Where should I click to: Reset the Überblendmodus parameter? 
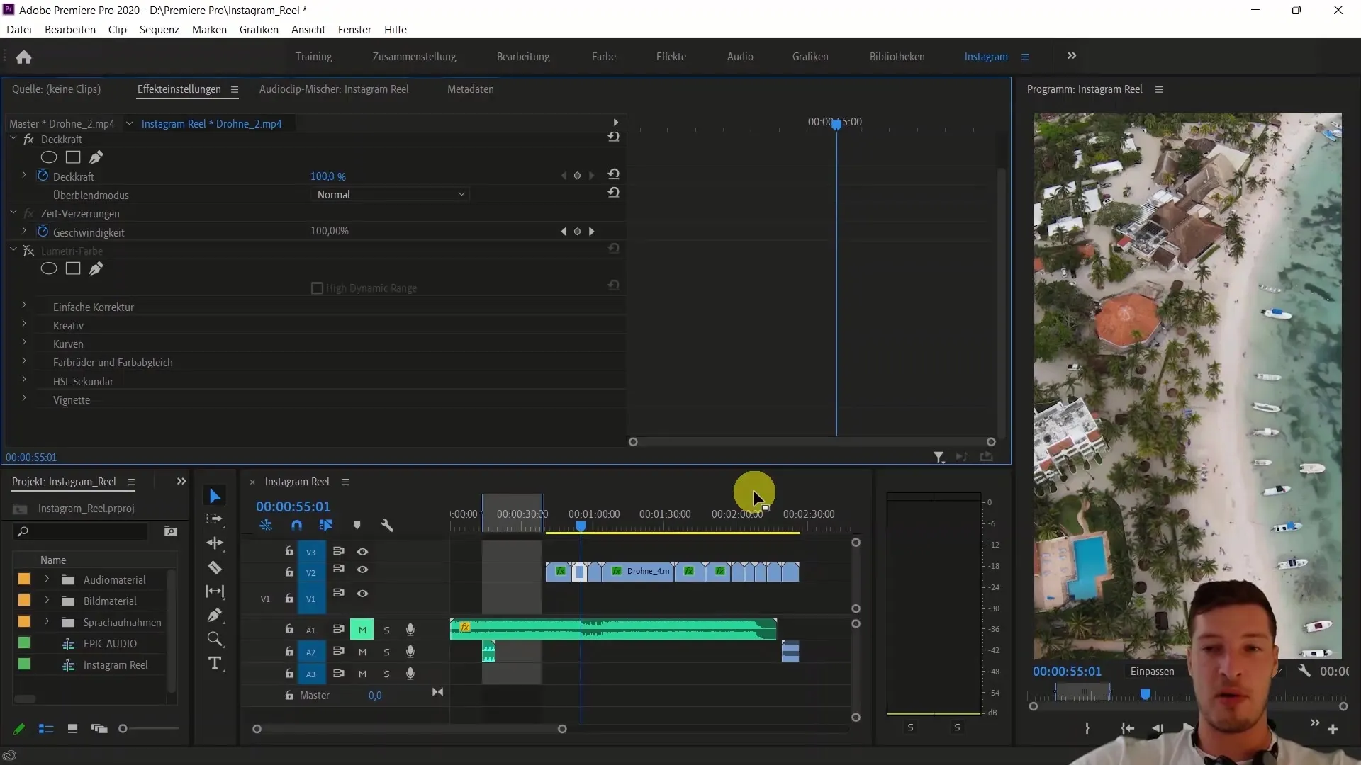click(x=614, y=193)
